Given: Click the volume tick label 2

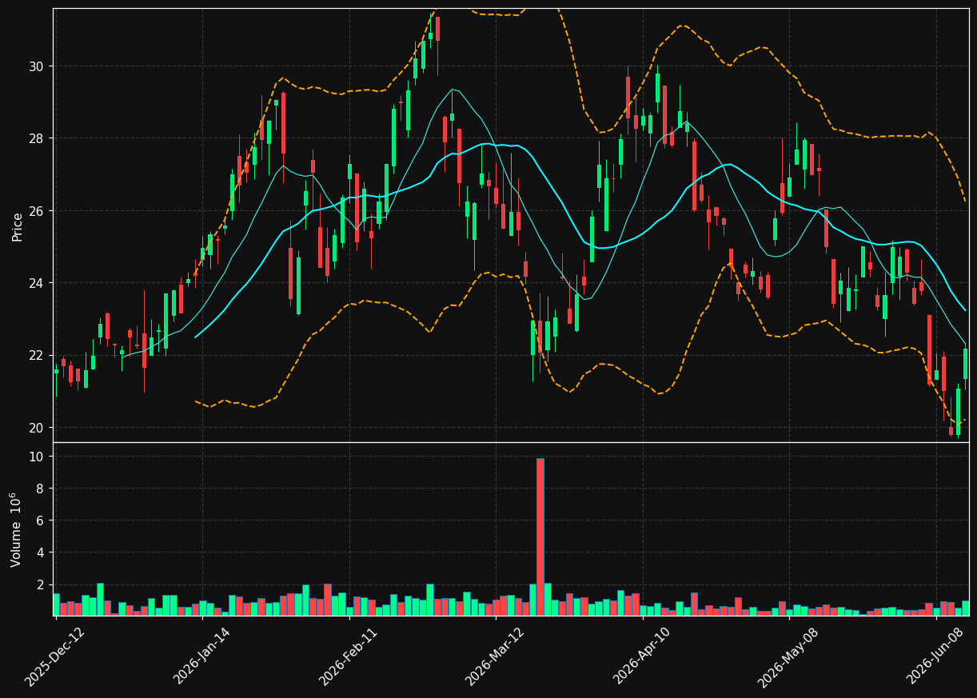Looking at the screenshot, I should (42, 584).
